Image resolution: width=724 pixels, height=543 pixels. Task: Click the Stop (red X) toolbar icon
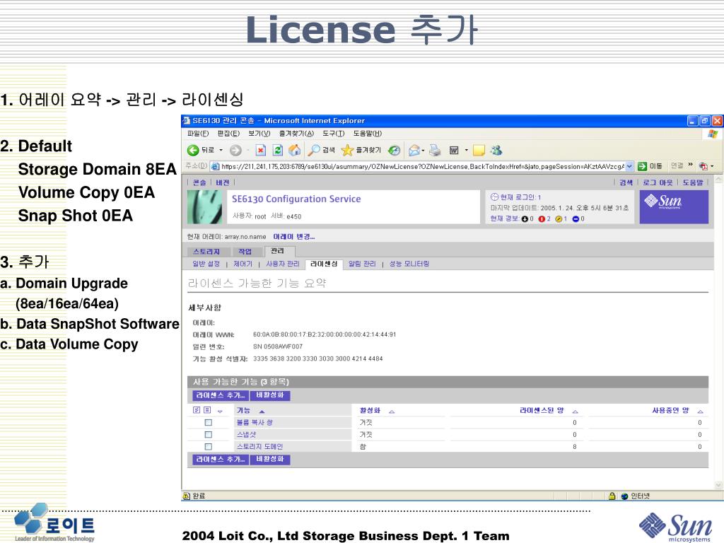click(x=261, y=150)
